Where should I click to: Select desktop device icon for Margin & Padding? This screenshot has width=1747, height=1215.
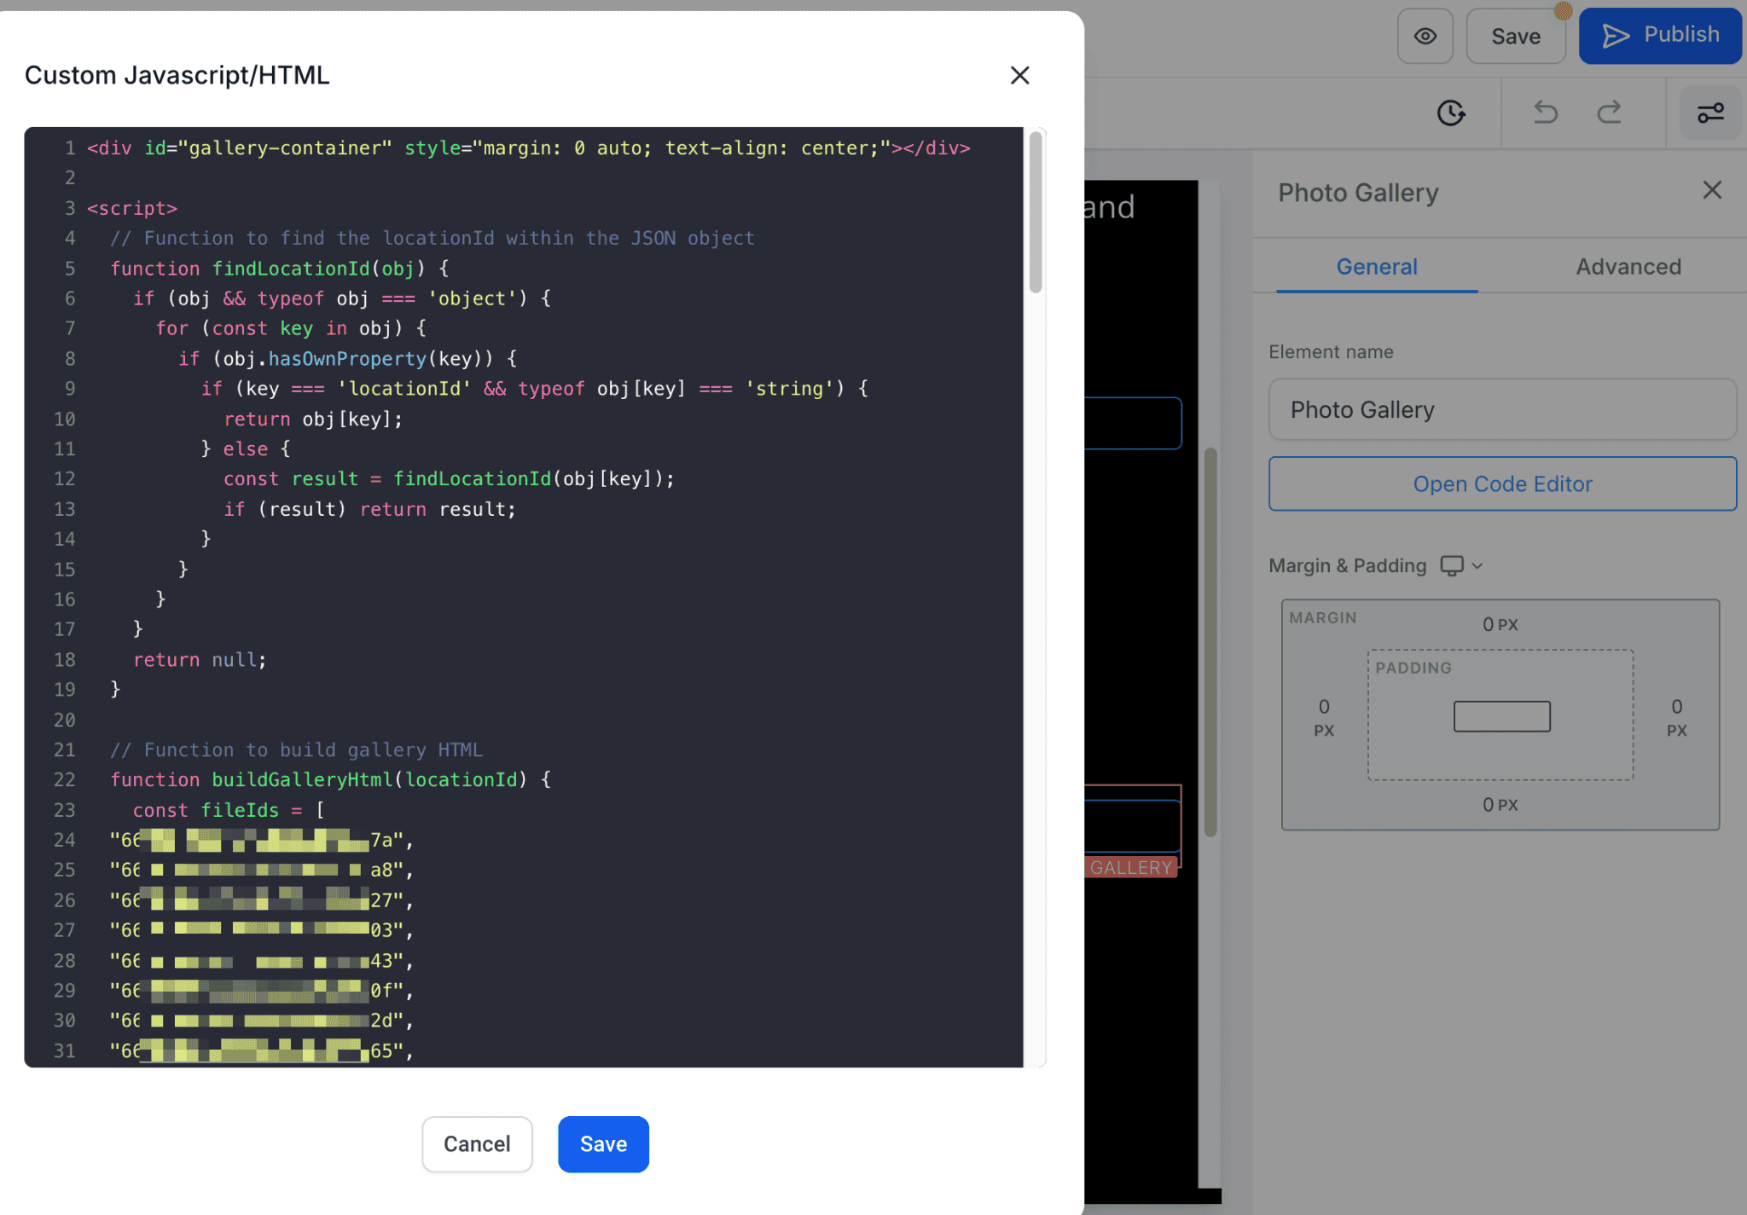pyautogui.click(x=1451, y=565)
